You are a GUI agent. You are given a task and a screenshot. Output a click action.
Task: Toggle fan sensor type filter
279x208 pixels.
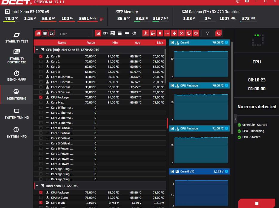pyautogui.click(x=174, y=33)
